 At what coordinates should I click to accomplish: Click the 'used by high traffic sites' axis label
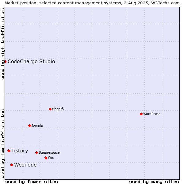(2, 44)
